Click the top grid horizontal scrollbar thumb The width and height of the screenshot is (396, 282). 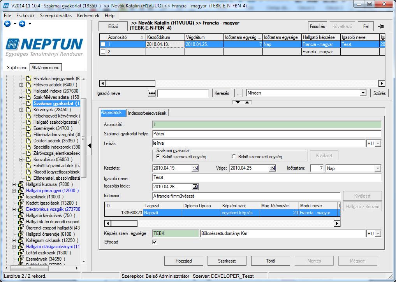coord(130,83)
